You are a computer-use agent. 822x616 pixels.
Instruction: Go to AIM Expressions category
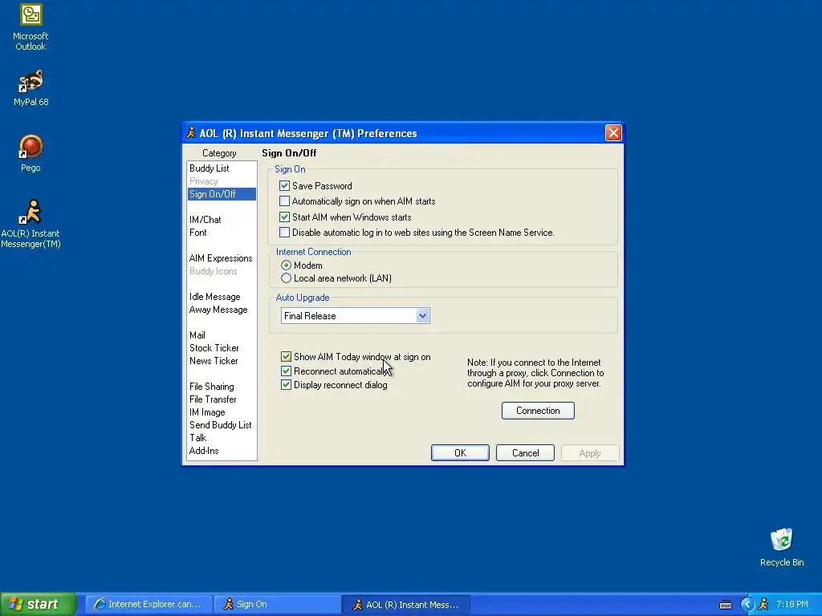[221, 257]
